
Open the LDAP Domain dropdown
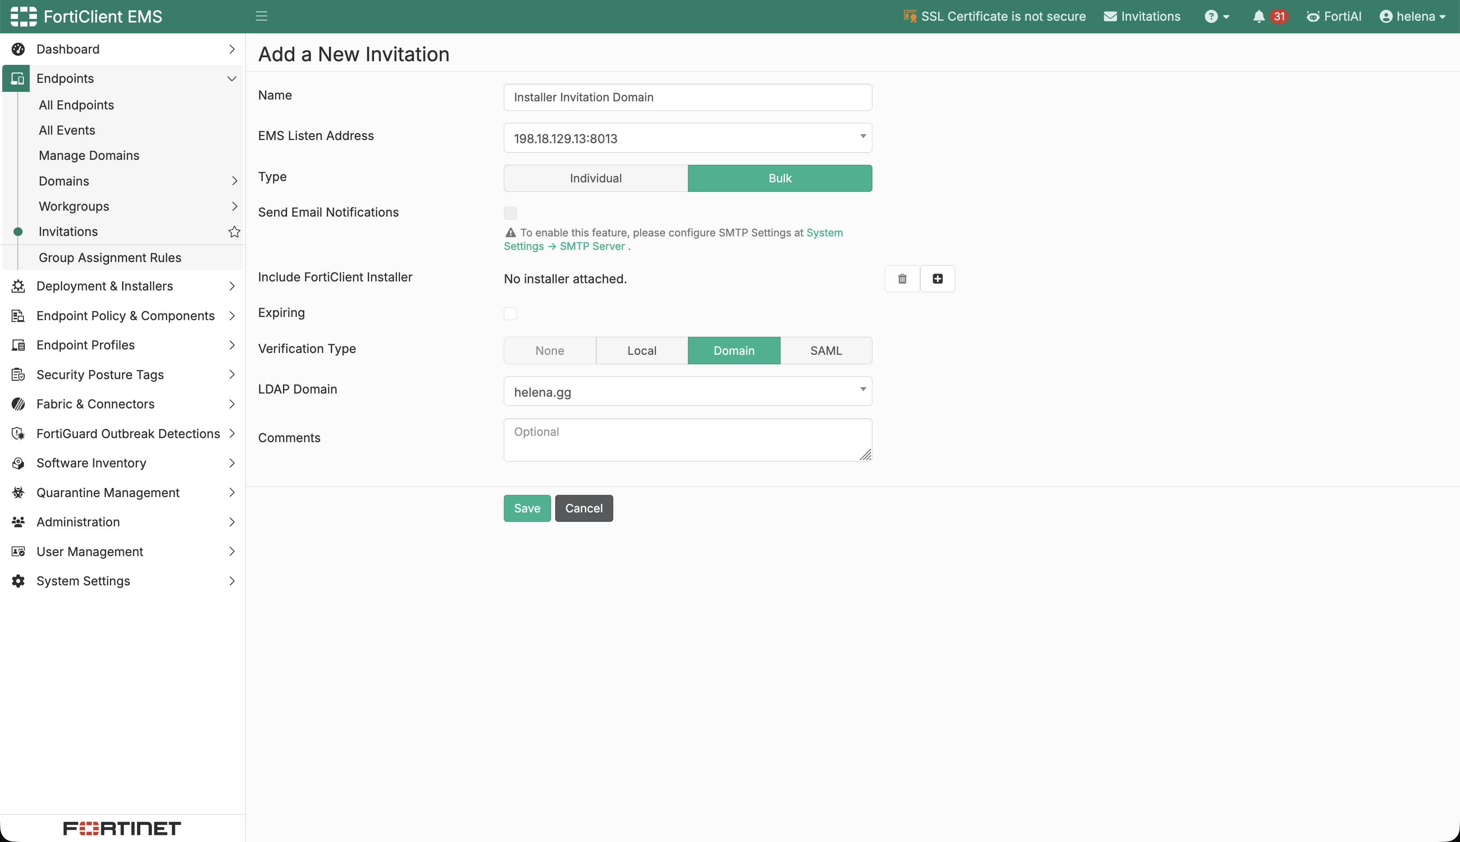click(x=688, y=391)
